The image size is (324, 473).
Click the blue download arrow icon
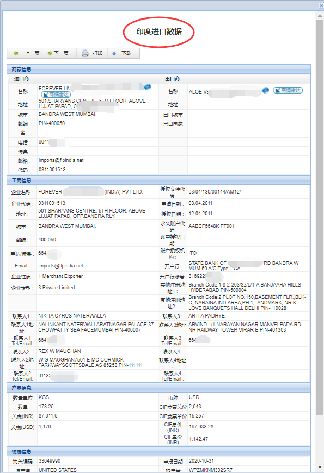(114, 53)
